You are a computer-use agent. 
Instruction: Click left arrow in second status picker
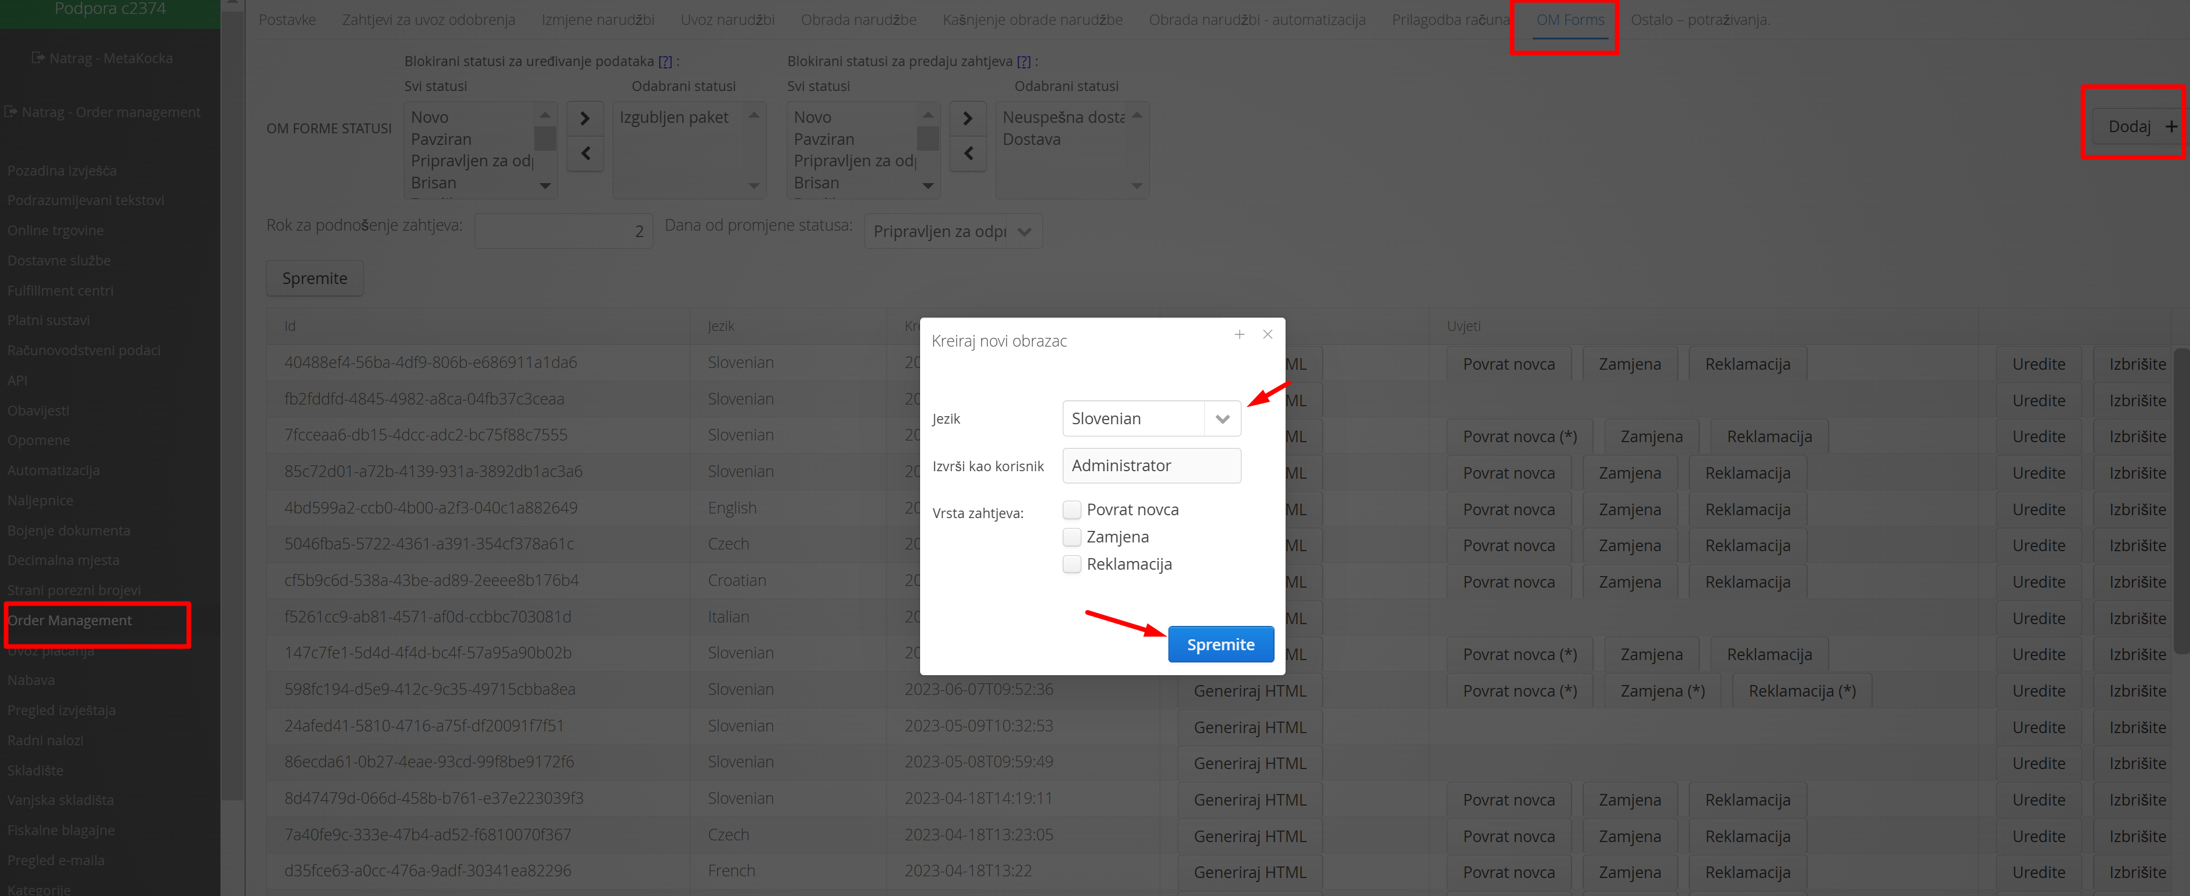pos(968,154)
